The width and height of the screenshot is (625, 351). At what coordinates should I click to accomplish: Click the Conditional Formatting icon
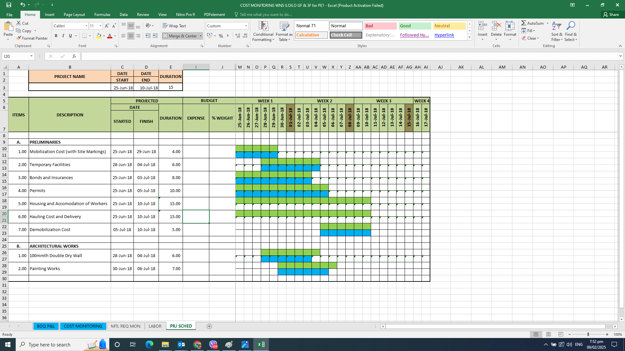click(263, 27)
